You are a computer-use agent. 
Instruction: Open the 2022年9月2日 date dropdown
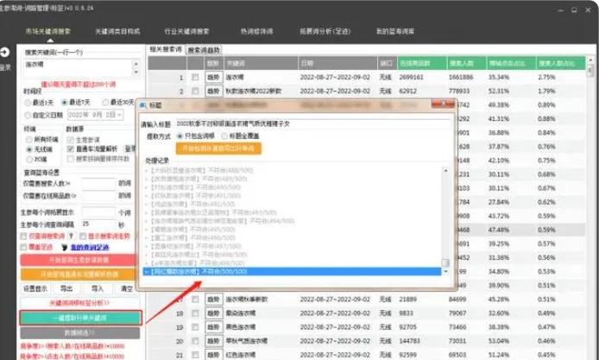pos(120,115)
